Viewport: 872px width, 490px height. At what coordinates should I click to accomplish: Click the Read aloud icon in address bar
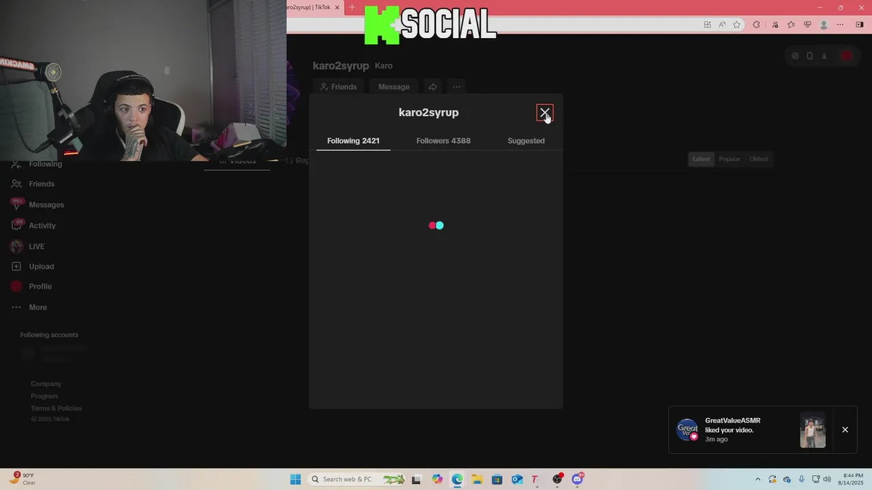722,24
